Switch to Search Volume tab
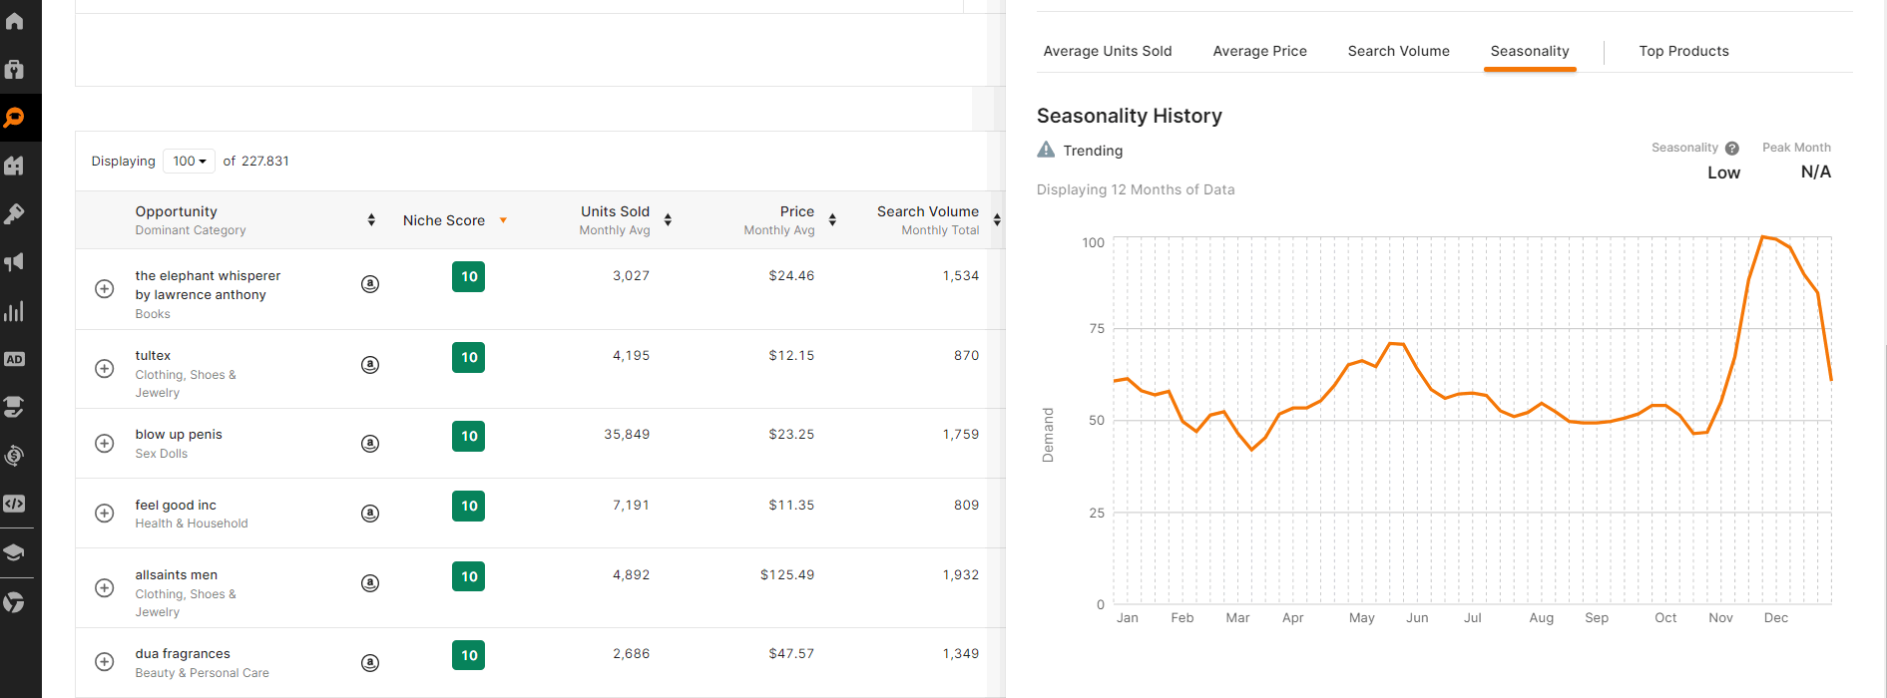Screen dimensions: 1887x698 1398,51
